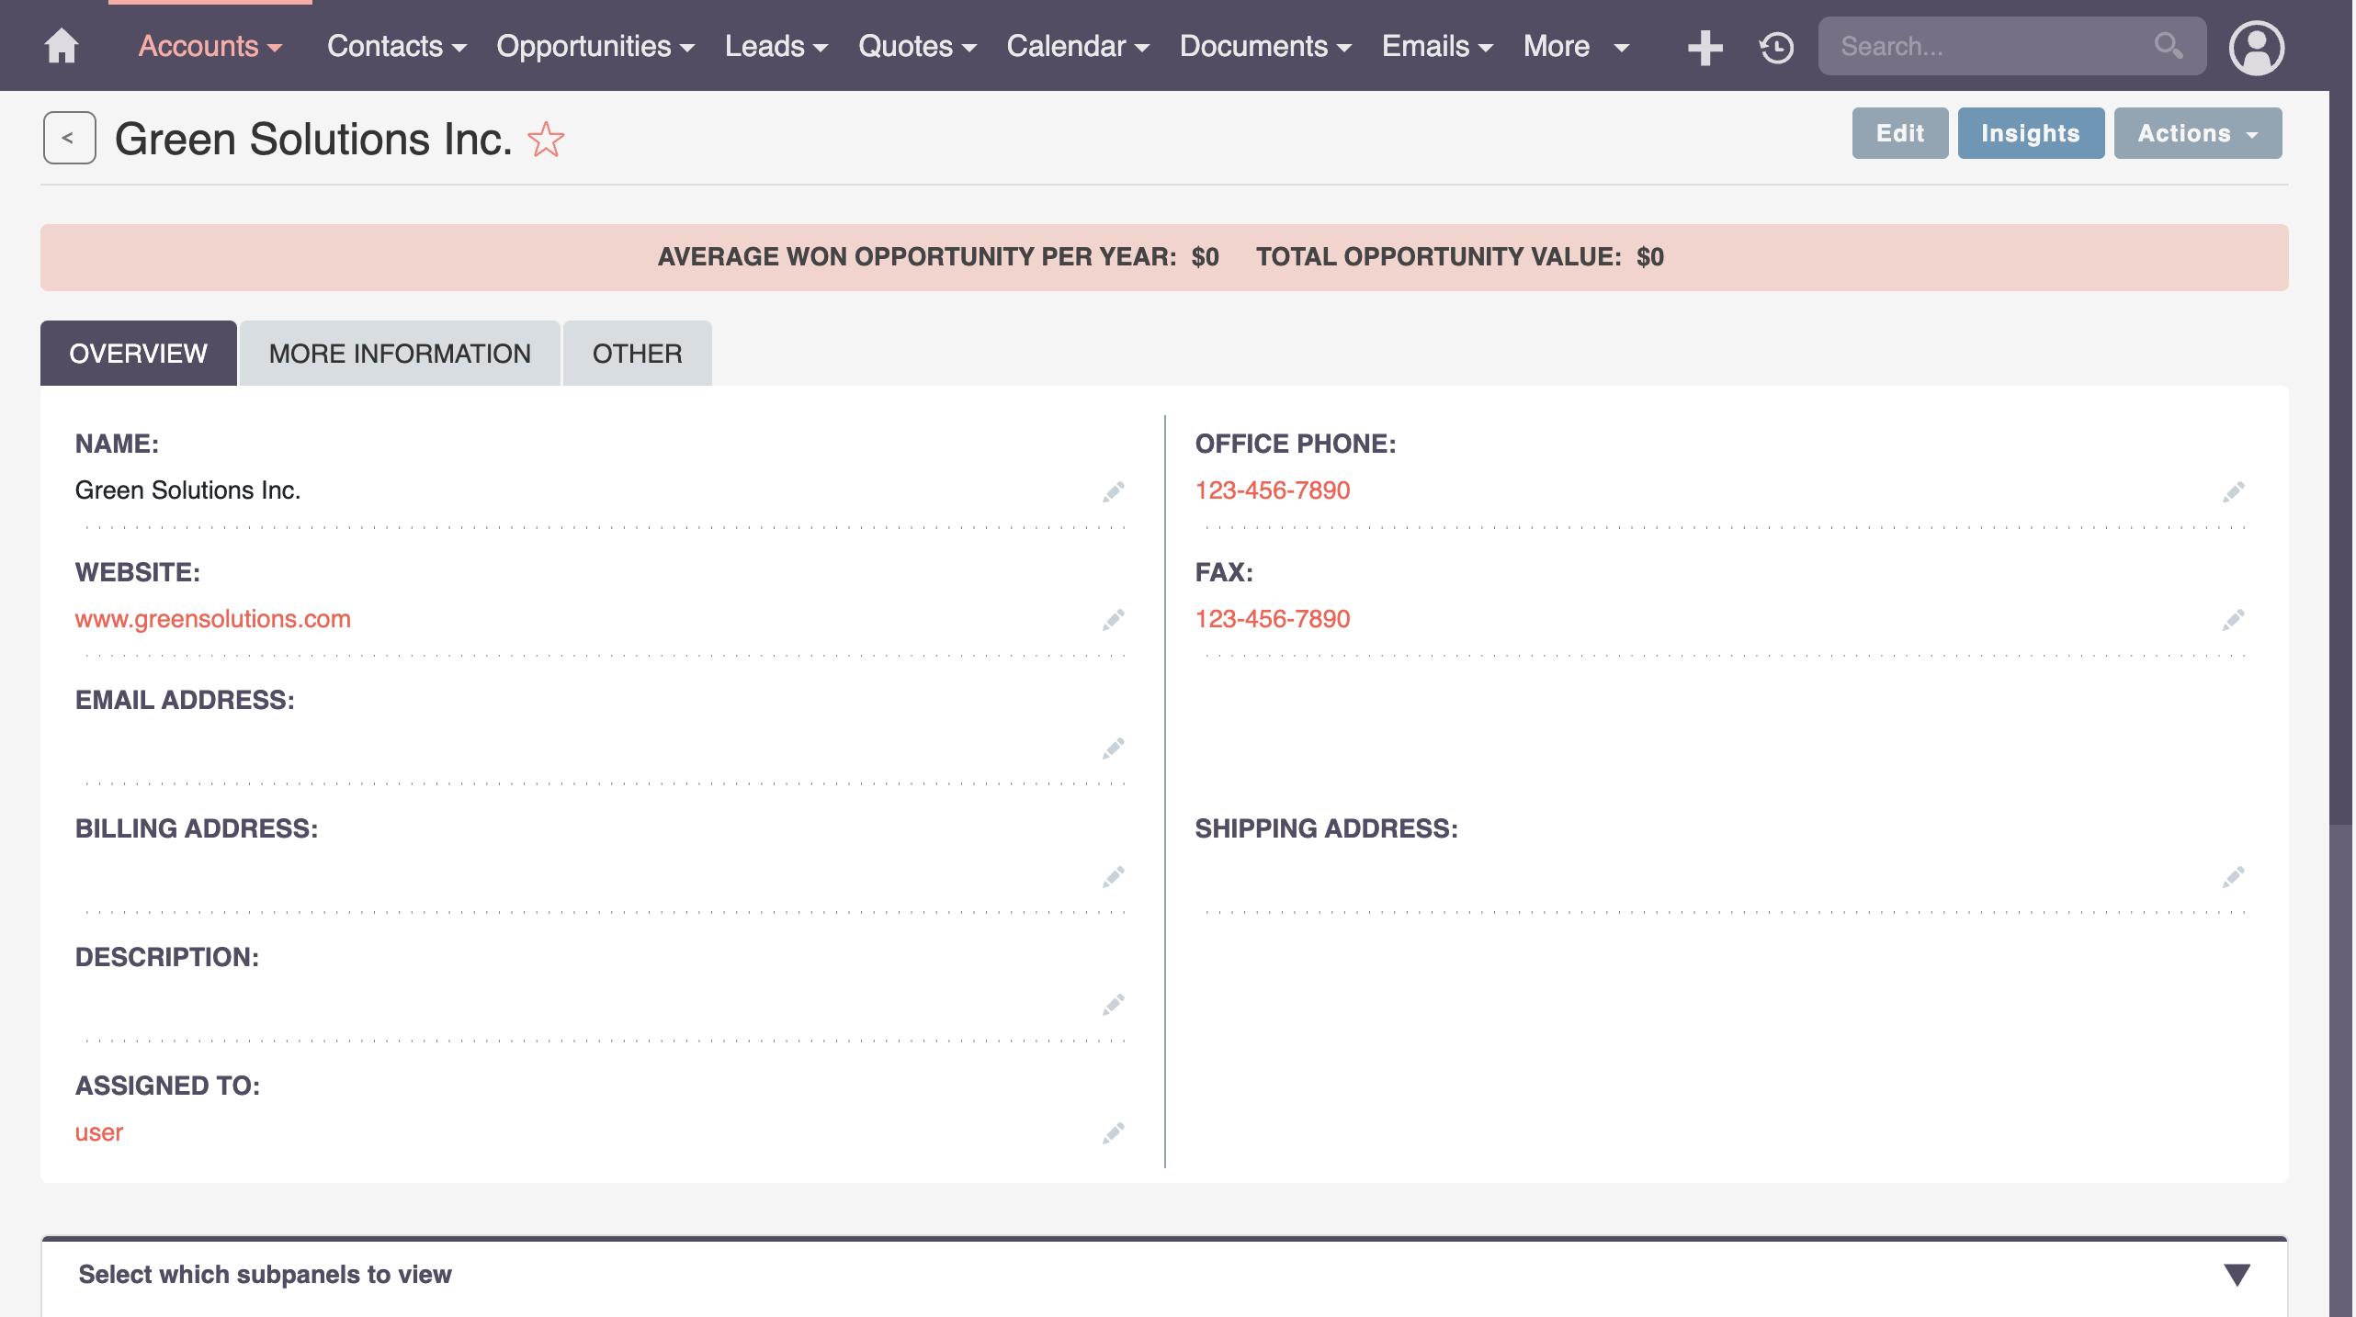Click the Insights button
This screenshot has height=1317, width=2356.
(x=2030, y=133)
